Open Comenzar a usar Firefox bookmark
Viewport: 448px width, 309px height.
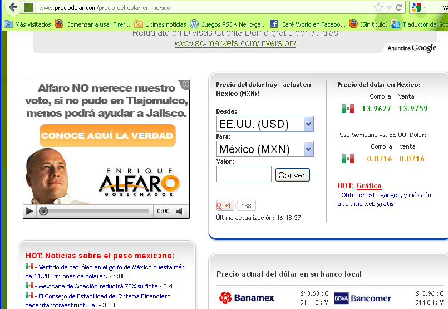coord(92,24)
